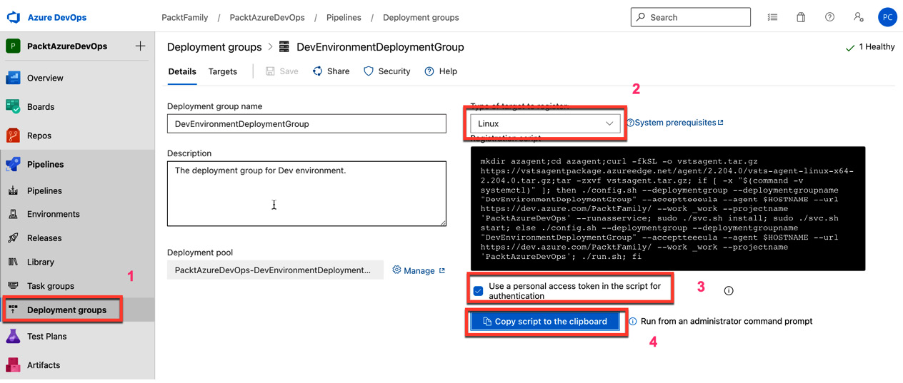
Task: Click the PacktFamily breadcrumb
Action: tap(185, 17)
